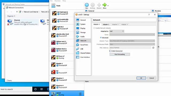Click the New machine toolbar icon
The width and height of the screenshot is (171, 96).
coord(87,5)
